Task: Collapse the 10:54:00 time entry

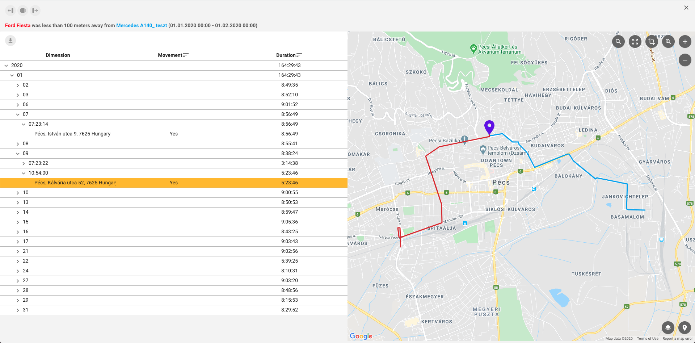Action: (x=24, y=173)
